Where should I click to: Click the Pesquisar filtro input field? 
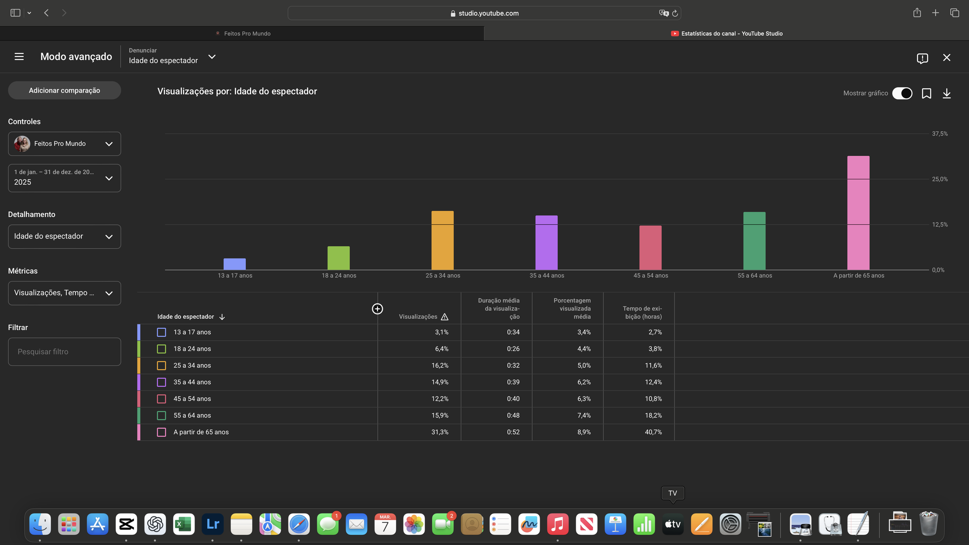64,352
